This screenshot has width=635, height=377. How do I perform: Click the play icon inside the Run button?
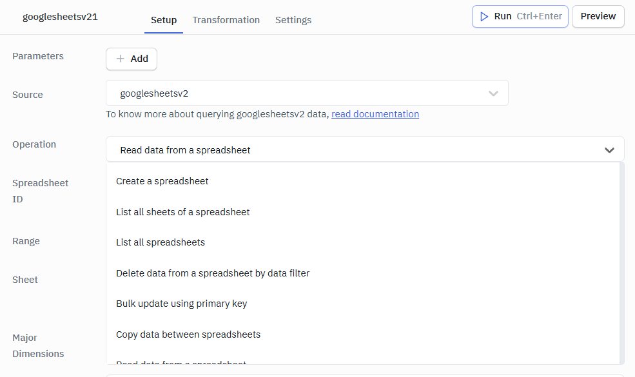click(484, 17)
